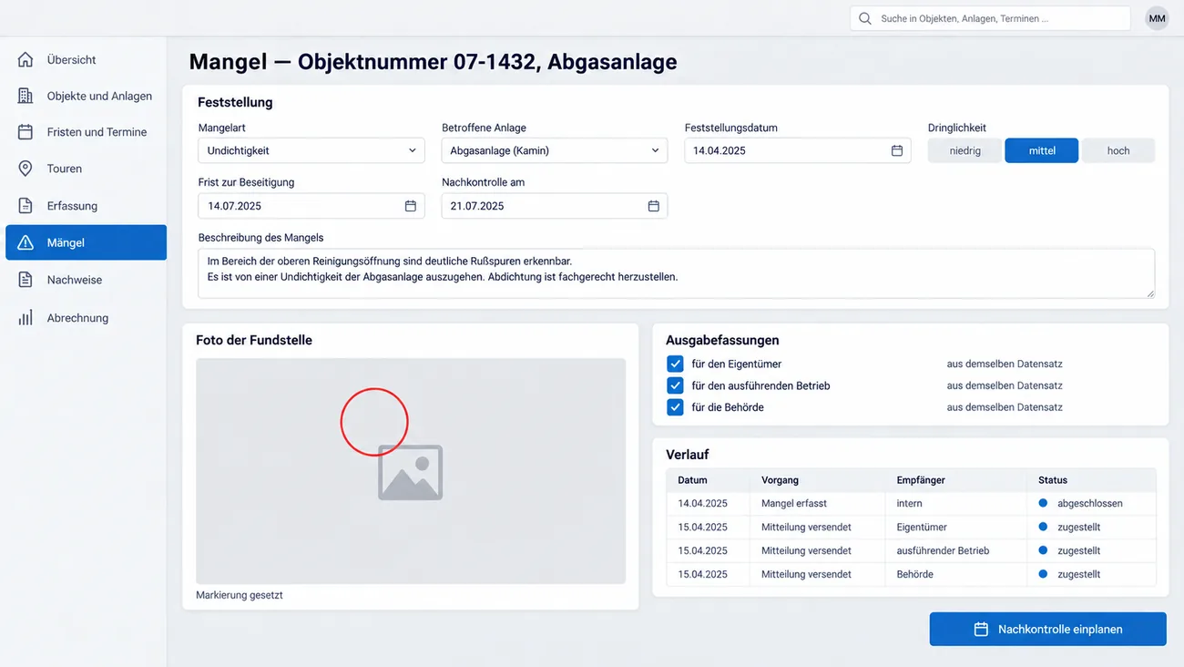Click the resize grip of the description box
Screen dimensions: 1184x667
pyautogui.click(x=1149, y=292)
